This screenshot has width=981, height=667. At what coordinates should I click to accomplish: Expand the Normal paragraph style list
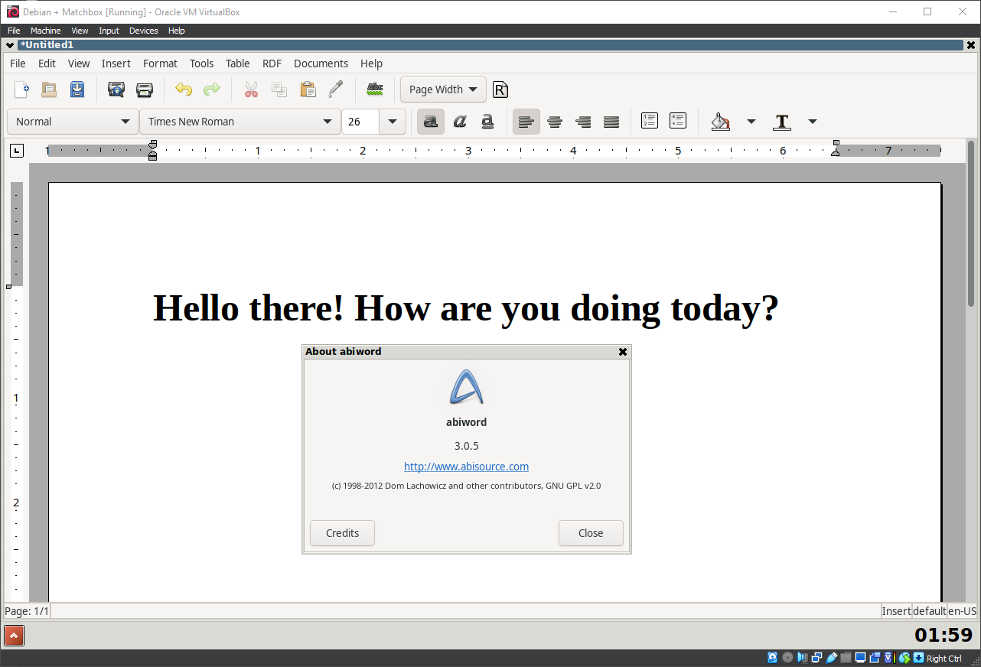coord(72,121)
